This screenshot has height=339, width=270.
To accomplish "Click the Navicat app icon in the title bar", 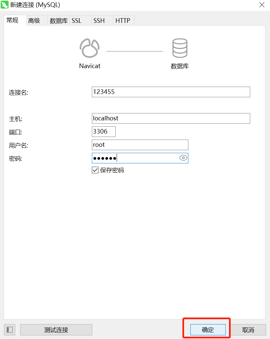I will click(x=5, y=5).
